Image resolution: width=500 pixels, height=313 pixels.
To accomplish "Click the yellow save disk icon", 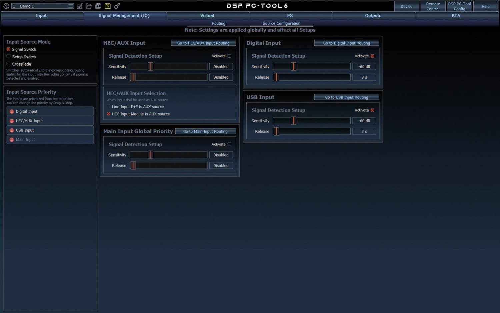I will tap(107, 6).
